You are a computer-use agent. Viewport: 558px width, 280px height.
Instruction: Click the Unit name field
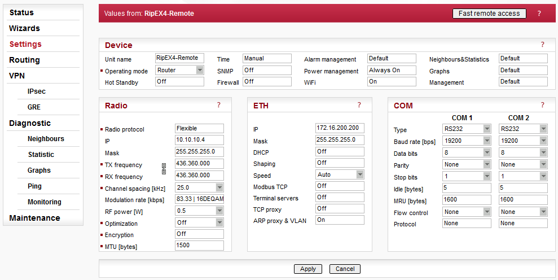click(180, 58)
